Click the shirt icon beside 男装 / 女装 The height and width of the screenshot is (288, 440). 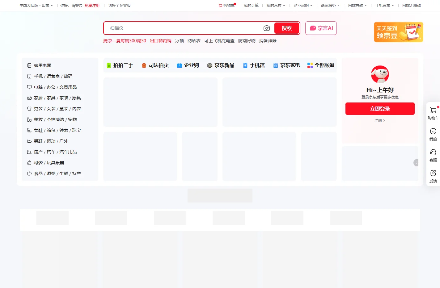pyautogui.click(x=29, y=109)
